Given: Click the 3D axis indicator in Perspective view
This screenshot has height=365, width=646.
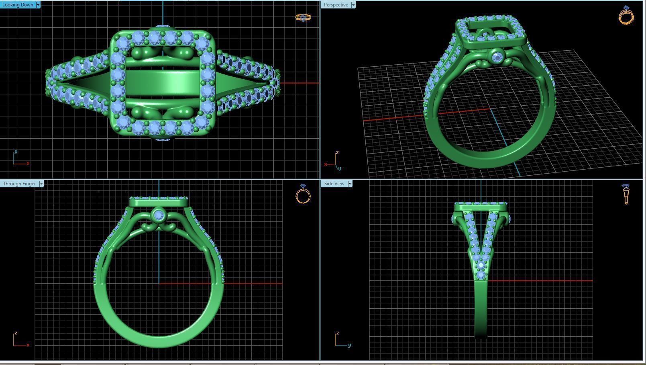Looking at the screenshot, I should [x=333, y=161].
